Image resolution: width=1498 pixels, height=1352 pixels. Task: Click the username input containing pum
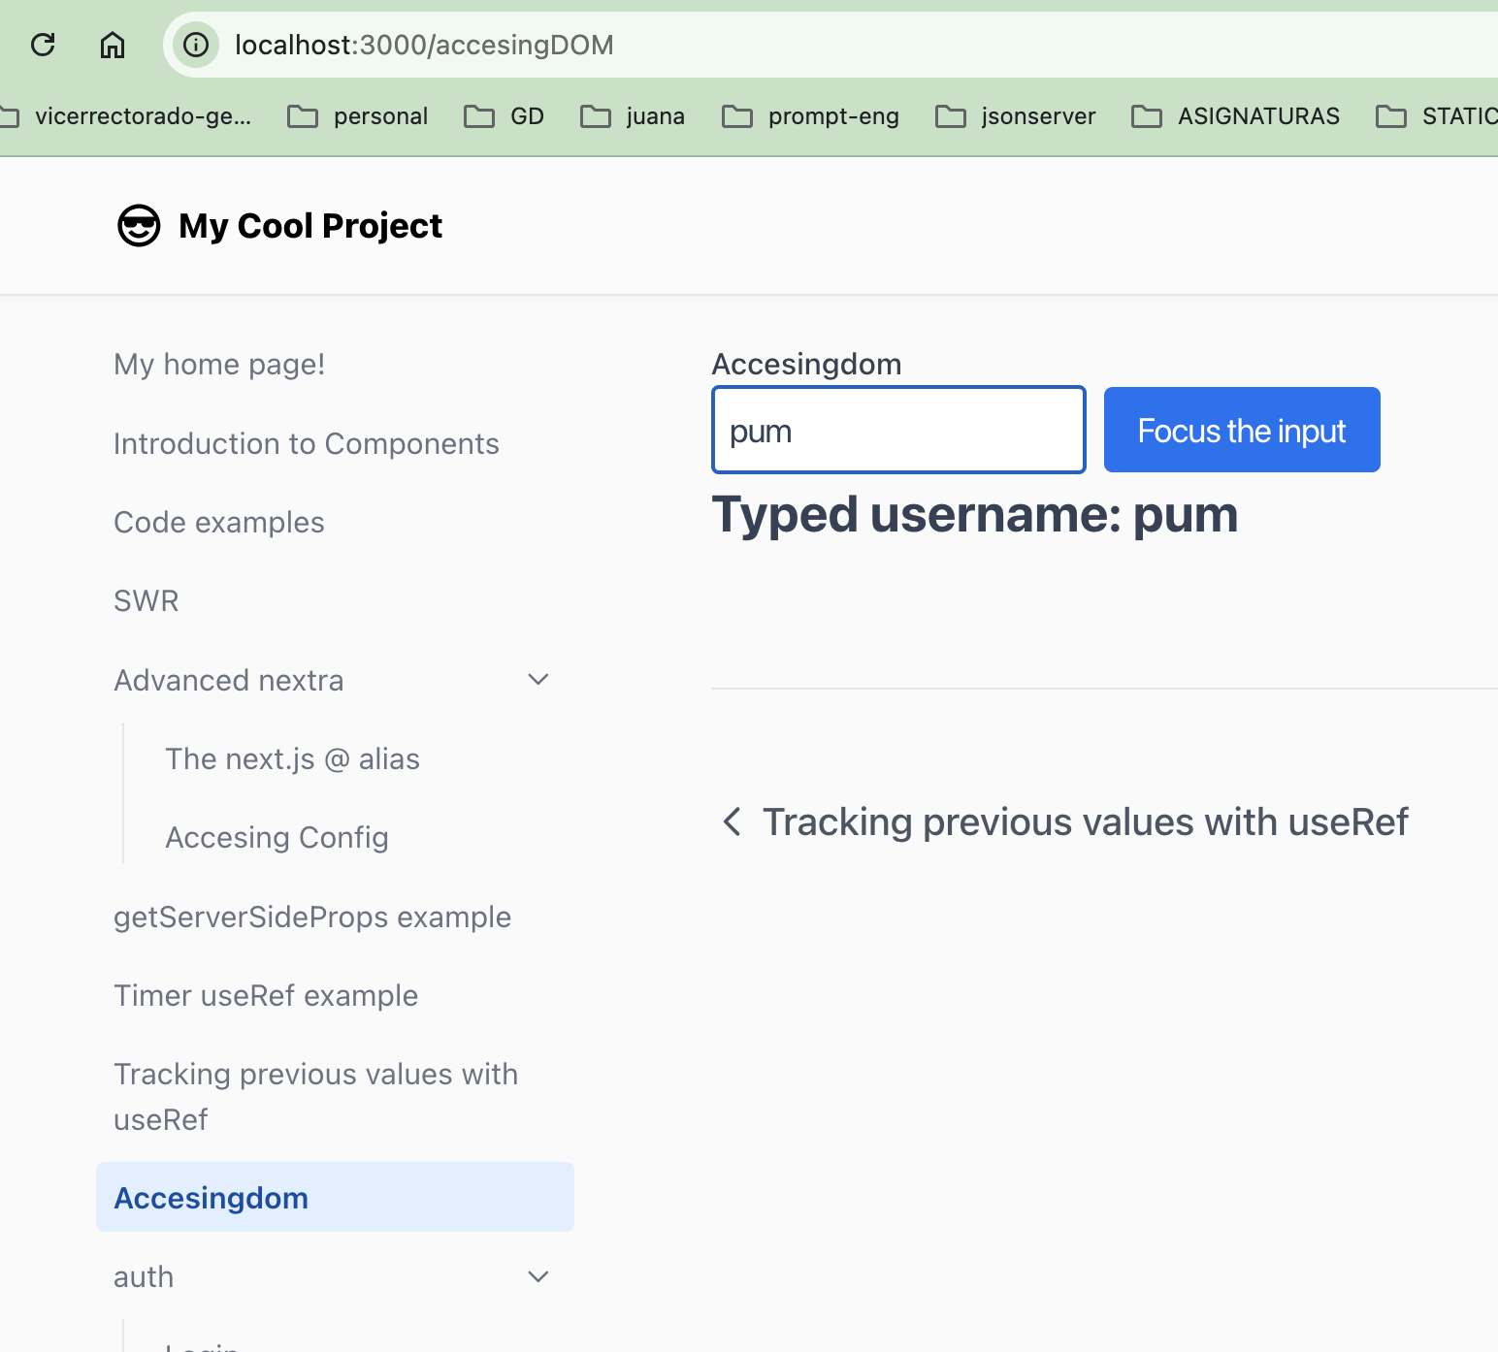898,430
